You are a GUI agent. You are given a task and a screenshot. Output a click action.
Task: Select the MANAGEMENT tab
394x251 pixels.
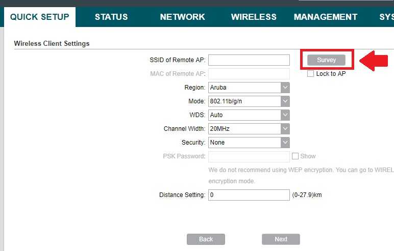(x=325, y=17)
